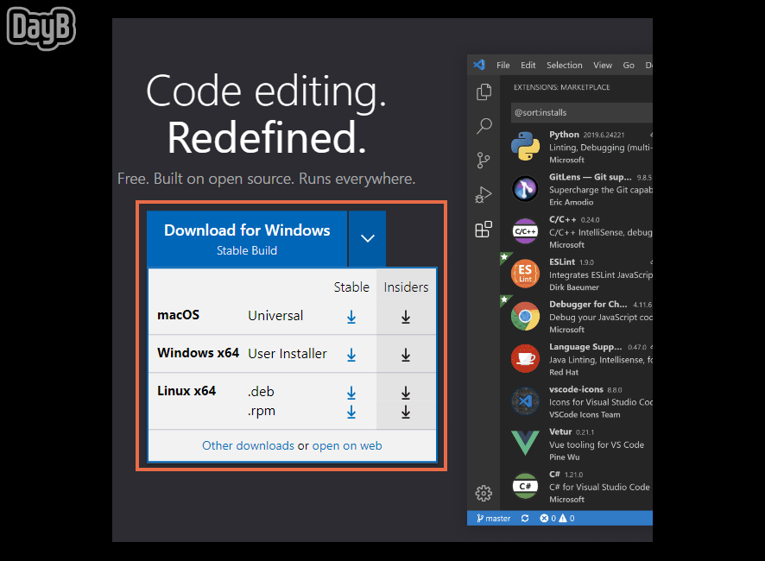The image size is (765, 561).
Task: Open the Manage settings gear icon
Action: [484, 493]
